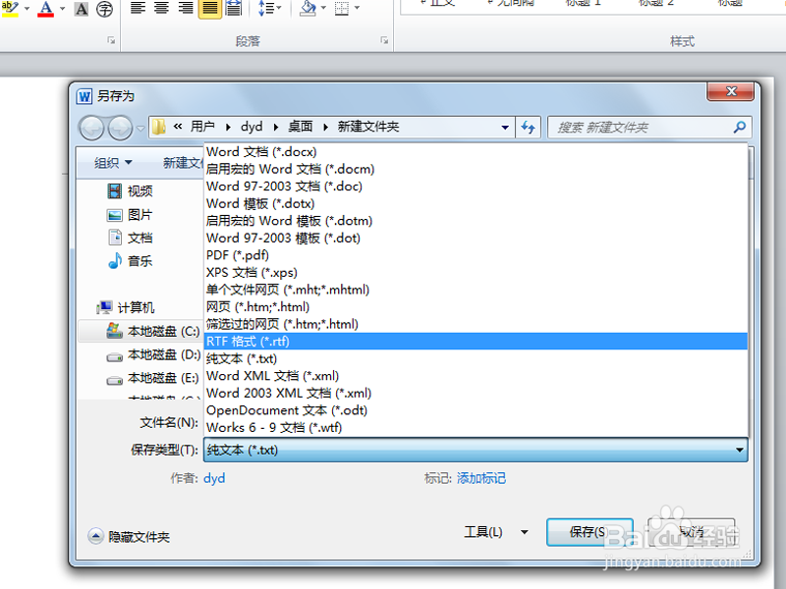Open the borders dropdown arrow
Image resolution: width=786 pixels, height=589 pixels.
(x=357, y=8)
